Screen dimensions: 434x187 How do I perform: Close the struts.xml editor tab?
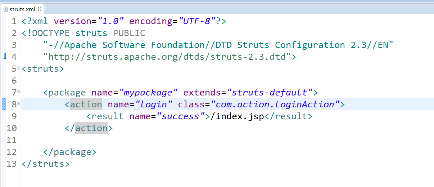click(40, 9)
